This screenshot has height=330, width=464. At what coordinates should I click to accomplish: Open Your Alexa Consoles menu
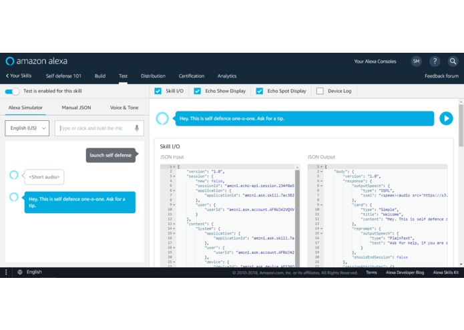(375, 61)
